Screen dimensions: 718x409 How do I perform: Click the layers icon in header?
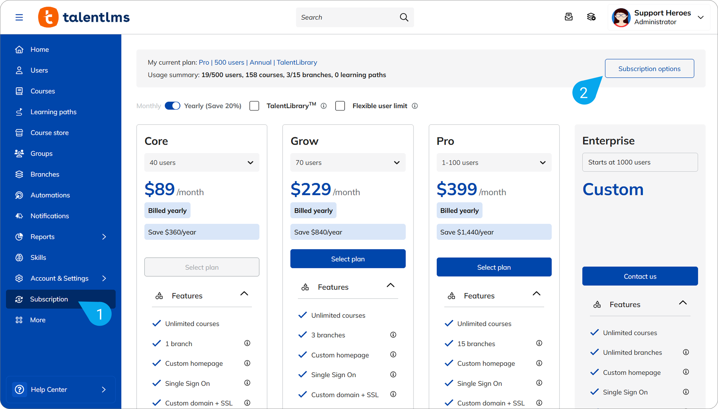click(x=591, y=17)
